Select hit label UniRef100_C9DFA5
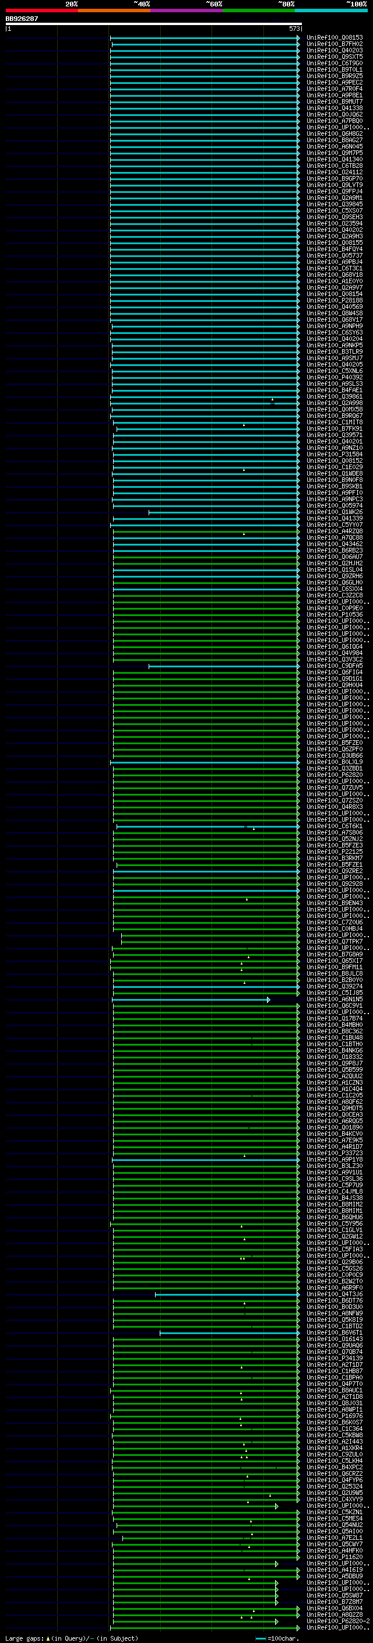373x1643 pixels. [x=335, y=666]
